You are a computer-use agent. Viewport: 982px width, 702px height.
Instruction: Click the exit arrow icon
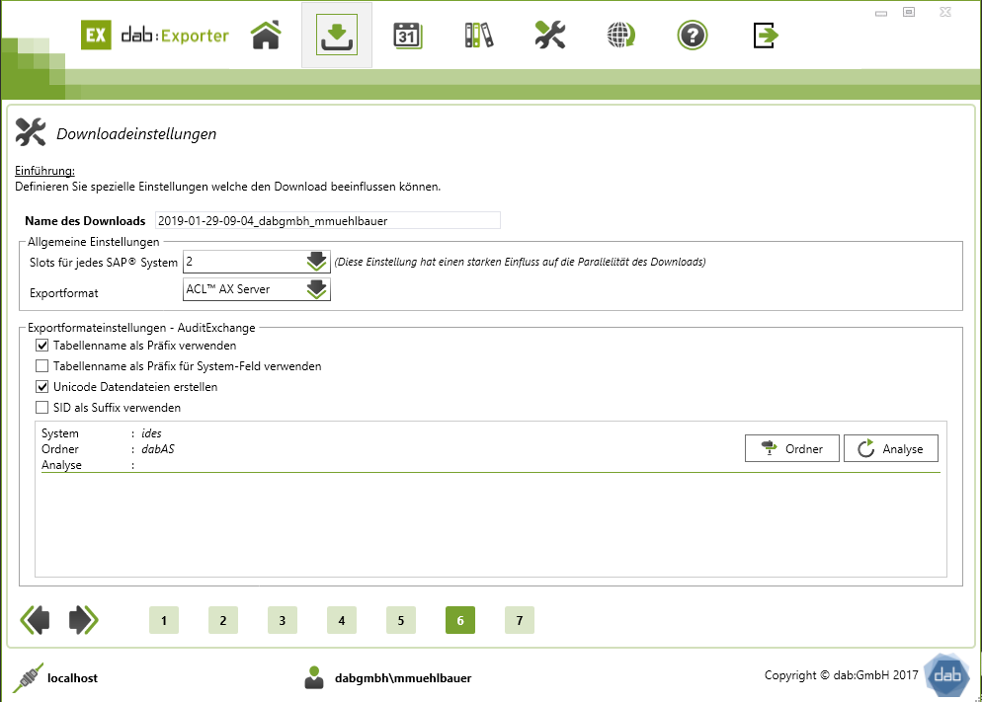click(765, 35)
